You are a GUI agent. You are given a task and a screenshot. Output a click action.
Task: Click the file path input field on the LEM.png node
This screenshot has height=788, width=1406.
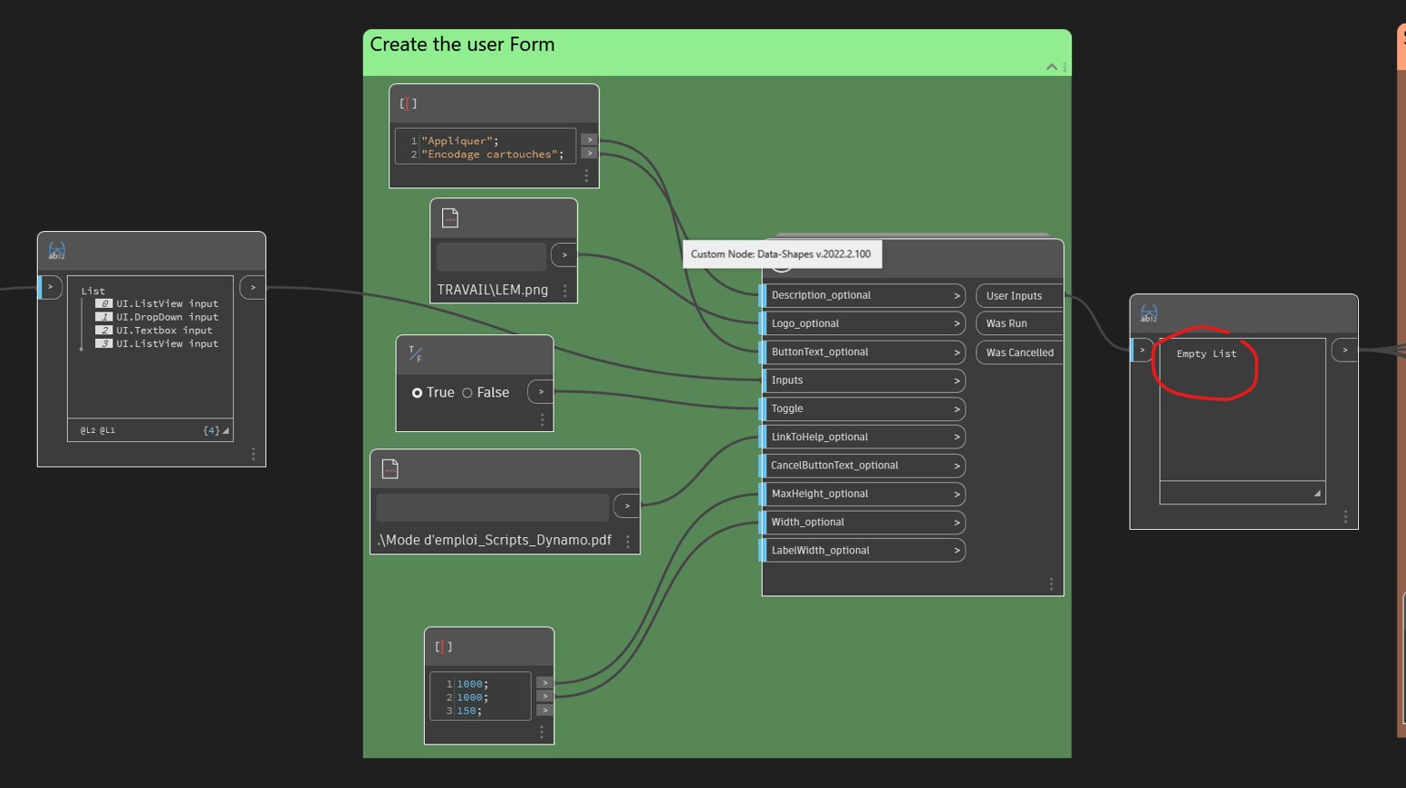point(490,255)
